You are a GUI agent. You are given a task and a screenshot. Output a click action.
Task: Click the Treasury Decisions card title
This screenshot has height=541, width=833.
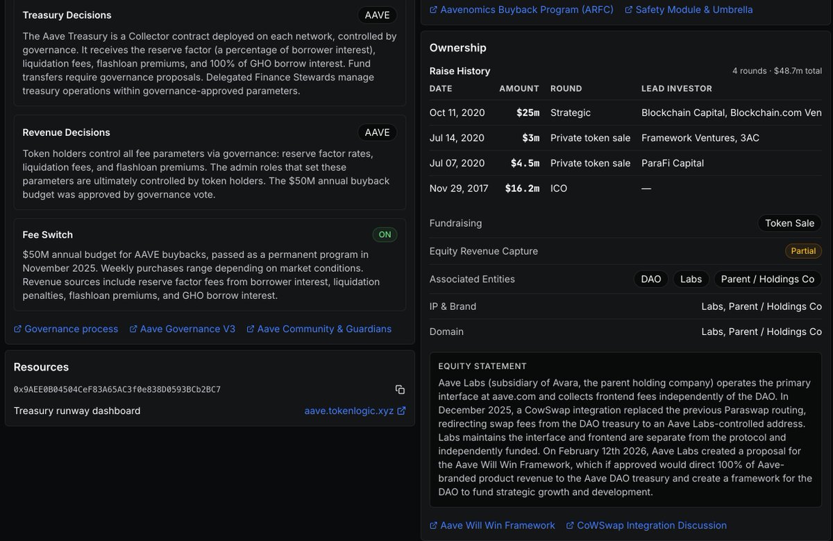(67, 15)
